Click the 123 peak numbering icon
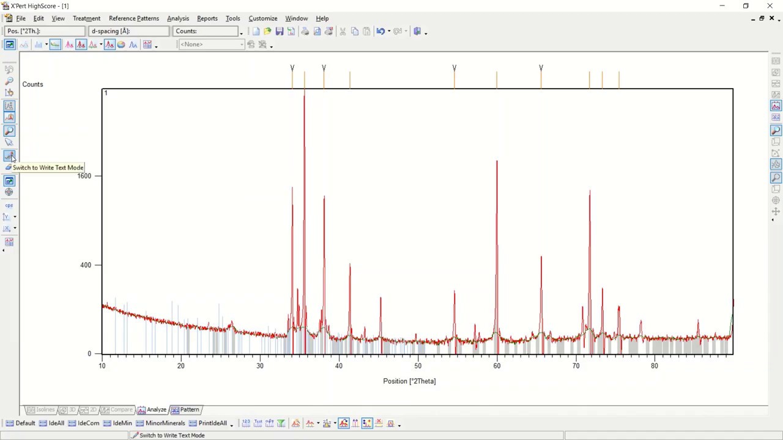 [246, 423]
